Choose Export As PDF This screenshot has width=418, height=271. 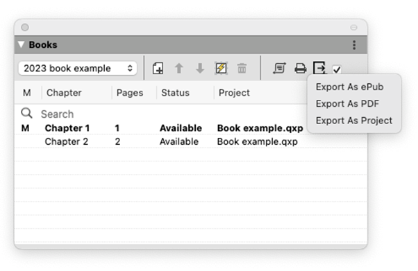point(347,103)
